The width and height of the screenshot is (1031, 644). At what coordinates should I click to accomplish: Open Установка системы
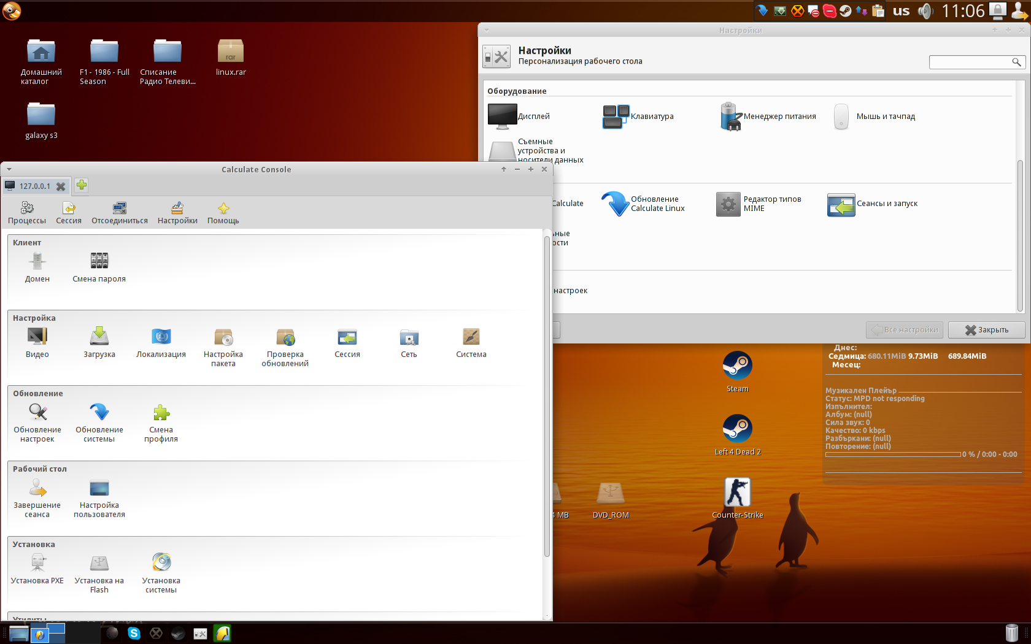pyautogui.click(x=161, y=573)
